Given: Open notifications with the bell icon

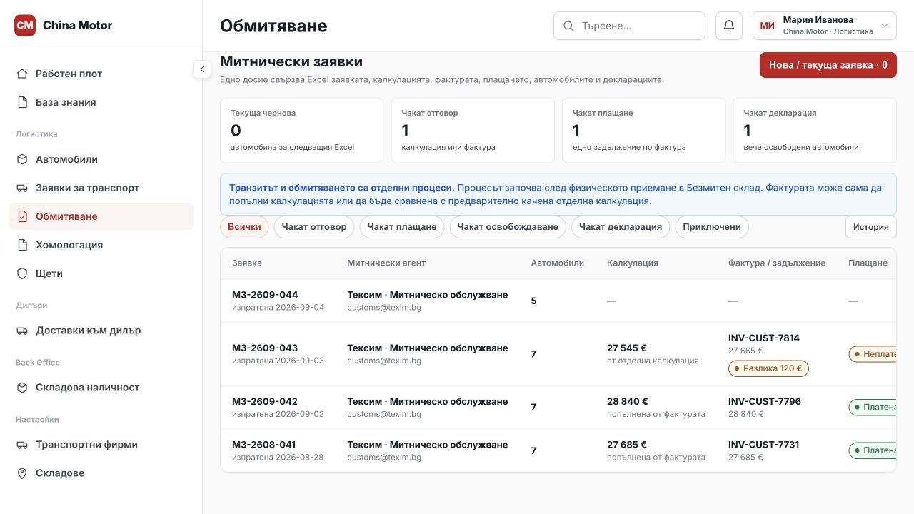Looking at the screenshot, I should point(729,26).
